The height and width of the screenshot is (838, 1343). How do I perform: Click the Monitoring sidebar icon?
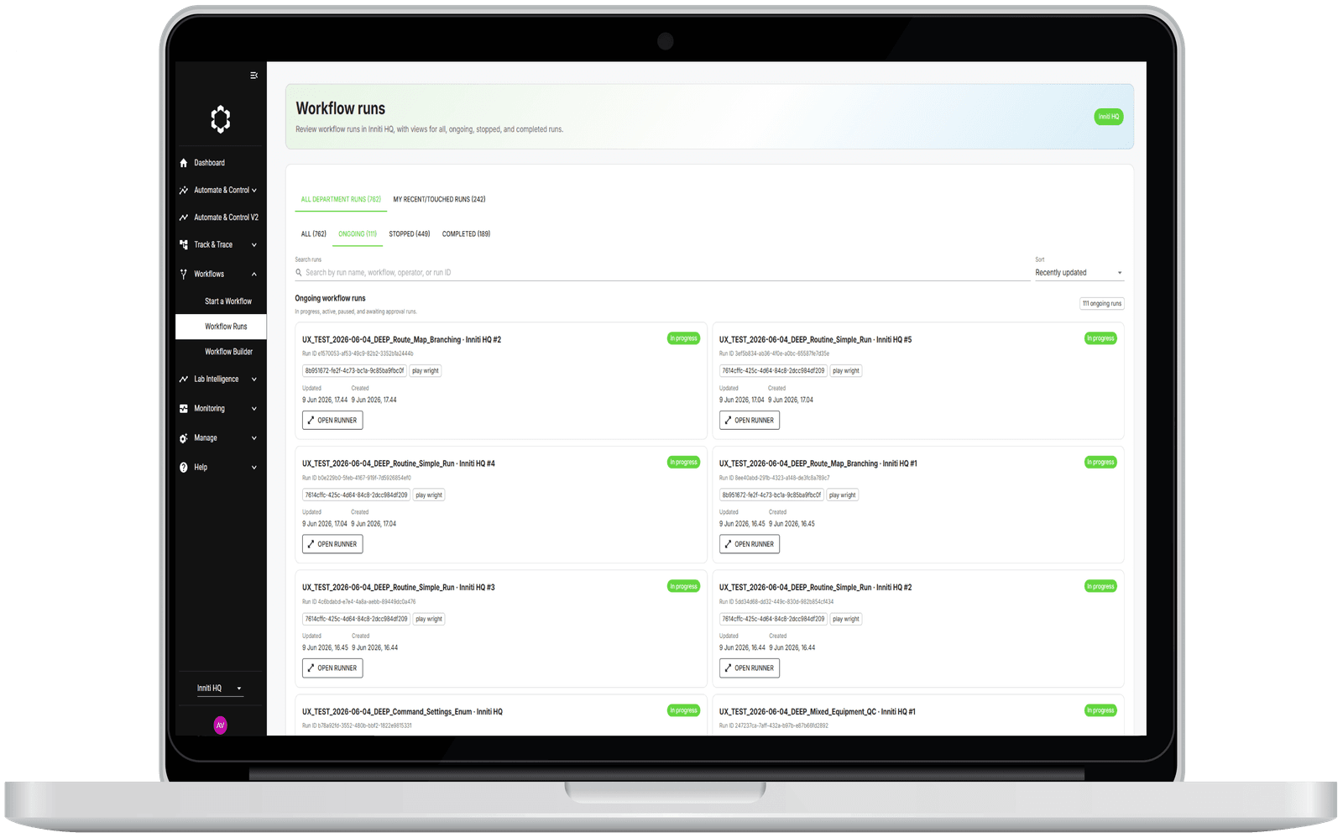point(184,409)
